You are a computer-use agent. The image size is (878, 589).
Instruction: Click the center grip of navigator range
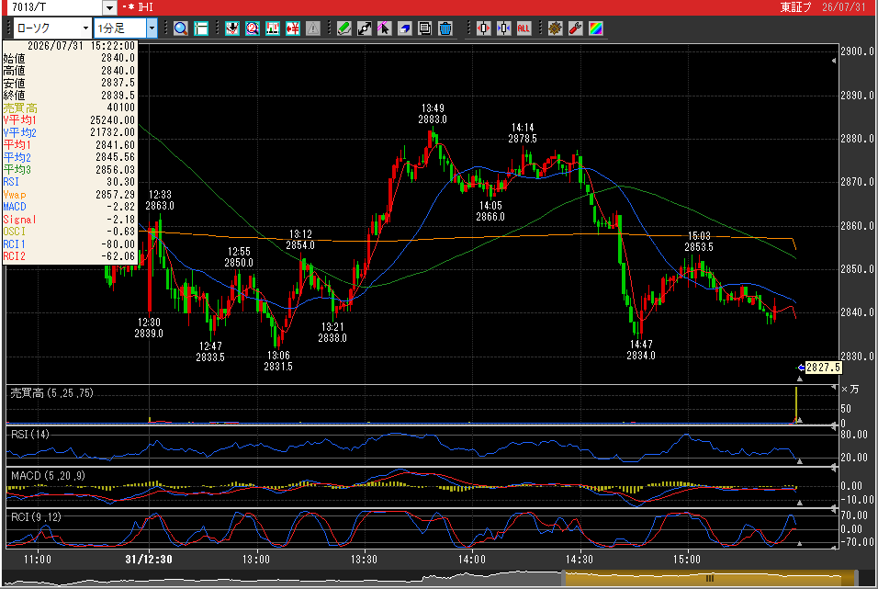pos(709,578)
